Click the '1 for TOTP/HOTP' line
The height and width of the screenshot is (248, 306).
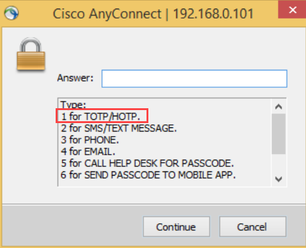pyautogui.click(x=101, y=116)
